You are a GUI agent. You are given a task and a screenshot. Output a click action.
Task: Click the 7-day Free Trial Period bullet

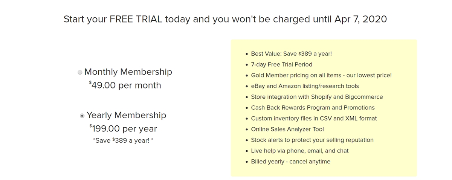(x=281, y=64)
